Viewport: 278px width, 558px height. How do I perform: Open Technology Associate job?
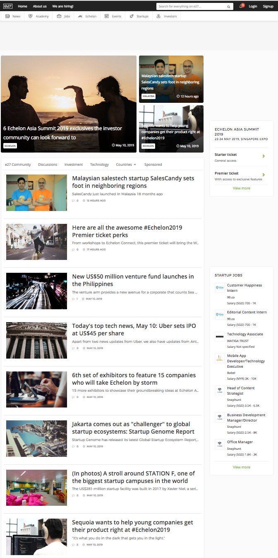[x=245, y=334]
